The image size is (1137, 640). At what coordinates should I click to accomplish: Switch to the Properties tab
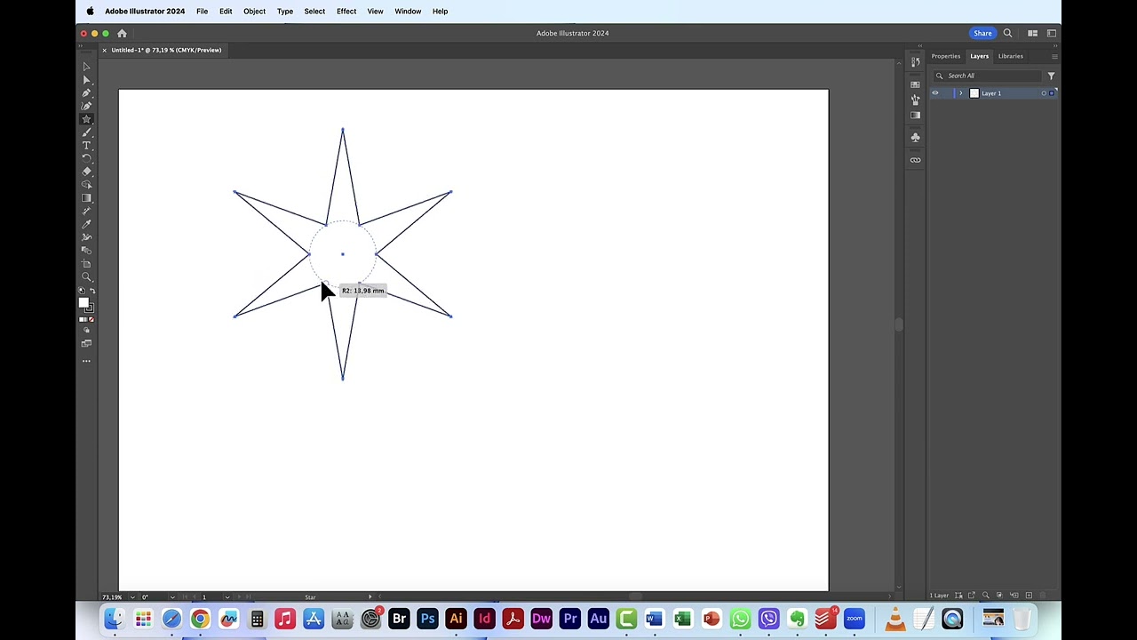[945, 56]
